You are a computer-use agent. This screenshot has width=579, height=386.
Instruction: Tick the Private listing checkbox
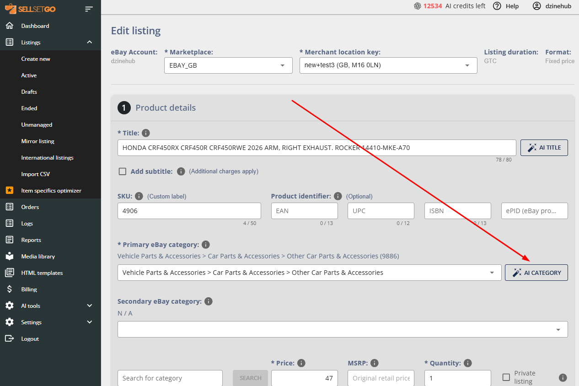pos(506,377)
